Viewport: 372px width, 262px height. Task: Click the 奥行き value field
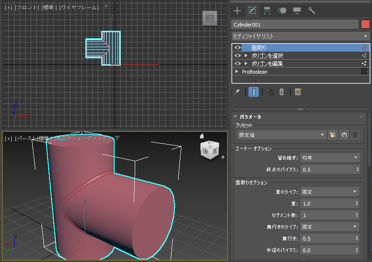327,239
